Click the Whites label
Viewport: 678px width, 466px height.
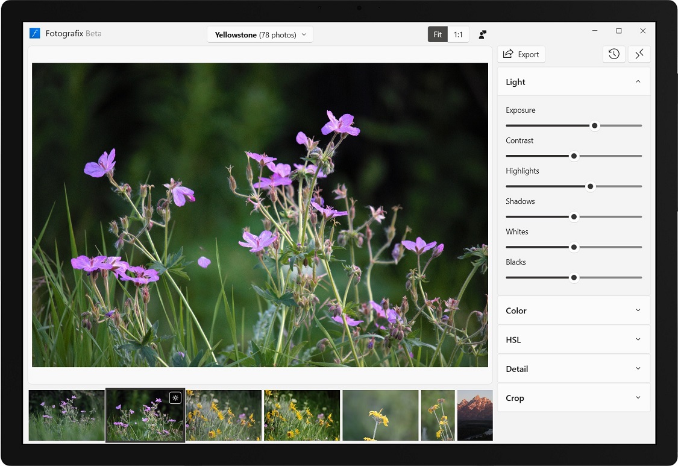(517, 231)
